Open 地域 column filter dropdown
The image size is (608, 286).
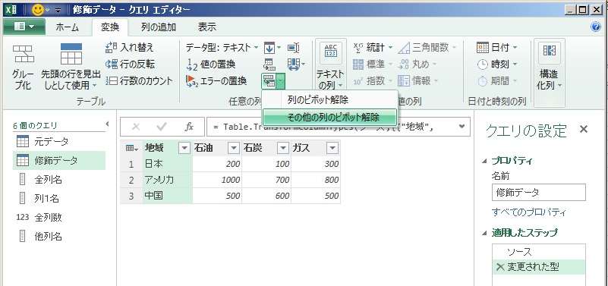coord(184,148)
